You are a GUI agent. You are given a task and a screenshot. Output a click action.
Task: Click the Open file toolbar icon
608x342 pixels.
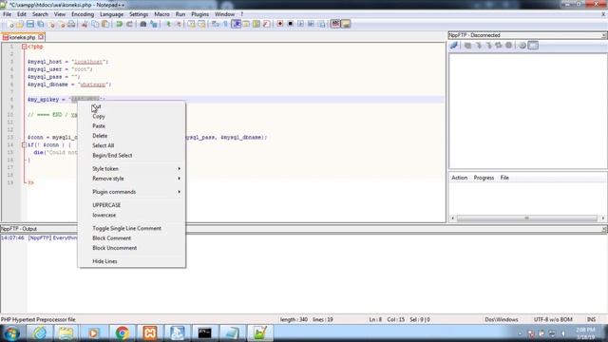point(20,24)
